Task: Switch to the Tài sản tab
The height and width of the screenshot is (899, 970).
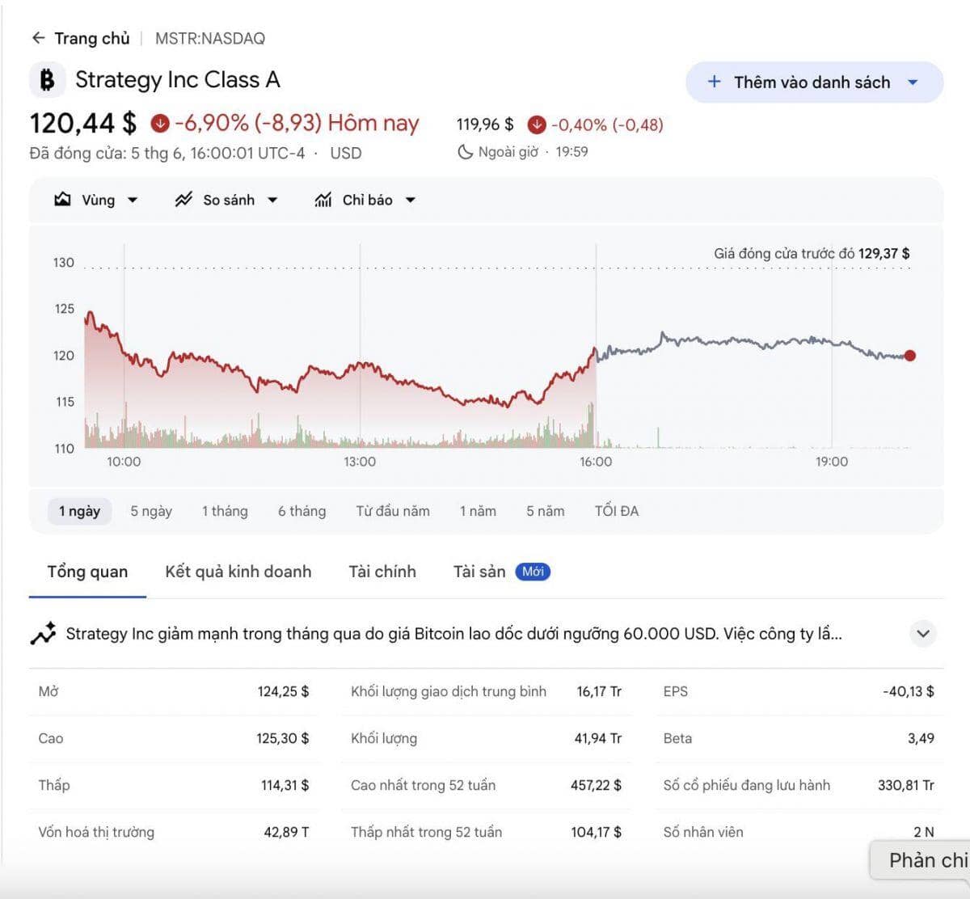Action: (x=479, y=572)
